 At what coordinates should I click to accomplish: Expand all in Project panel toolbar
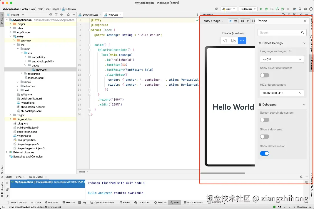56,15
